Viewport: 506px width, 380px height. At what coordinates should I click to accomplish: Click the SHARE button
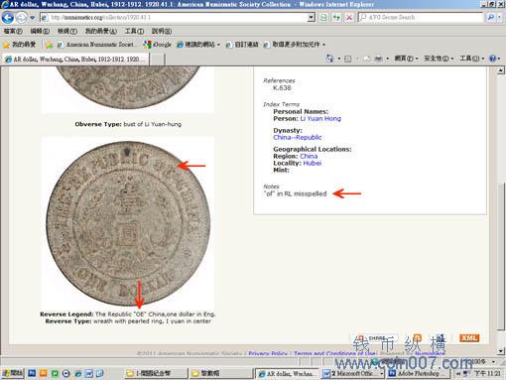pyautogui.click(x=374, y=338)
